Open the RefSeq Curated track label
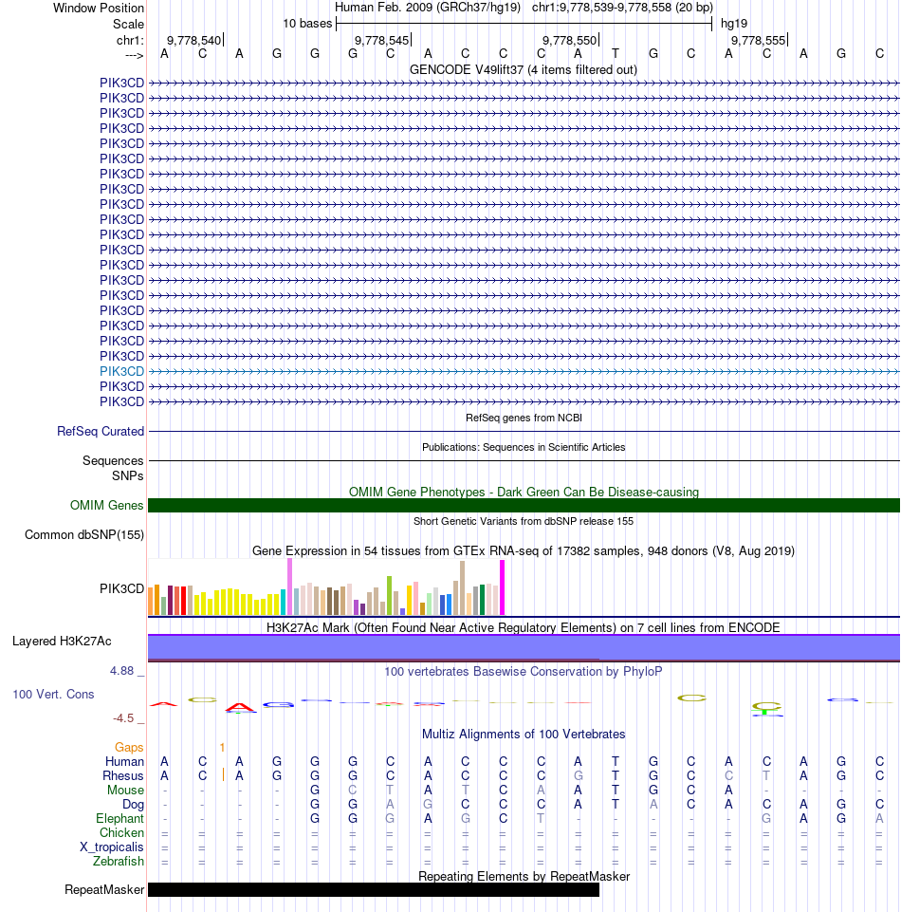 pos(100,431)
